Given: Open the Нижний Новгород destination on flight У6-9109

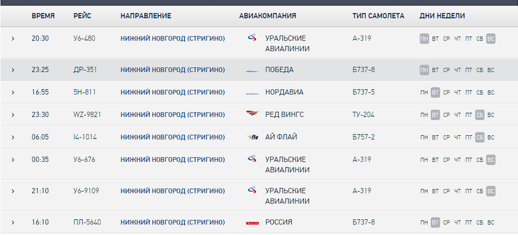Looking at the screenshot, I should coord(173,191).
